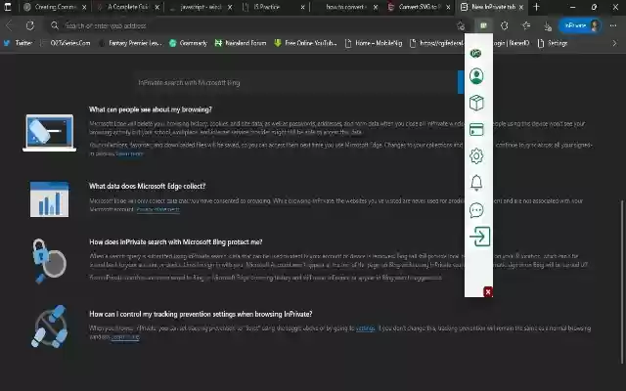Click the add-to-favorites star icon in the address bar

coord(461,25)
